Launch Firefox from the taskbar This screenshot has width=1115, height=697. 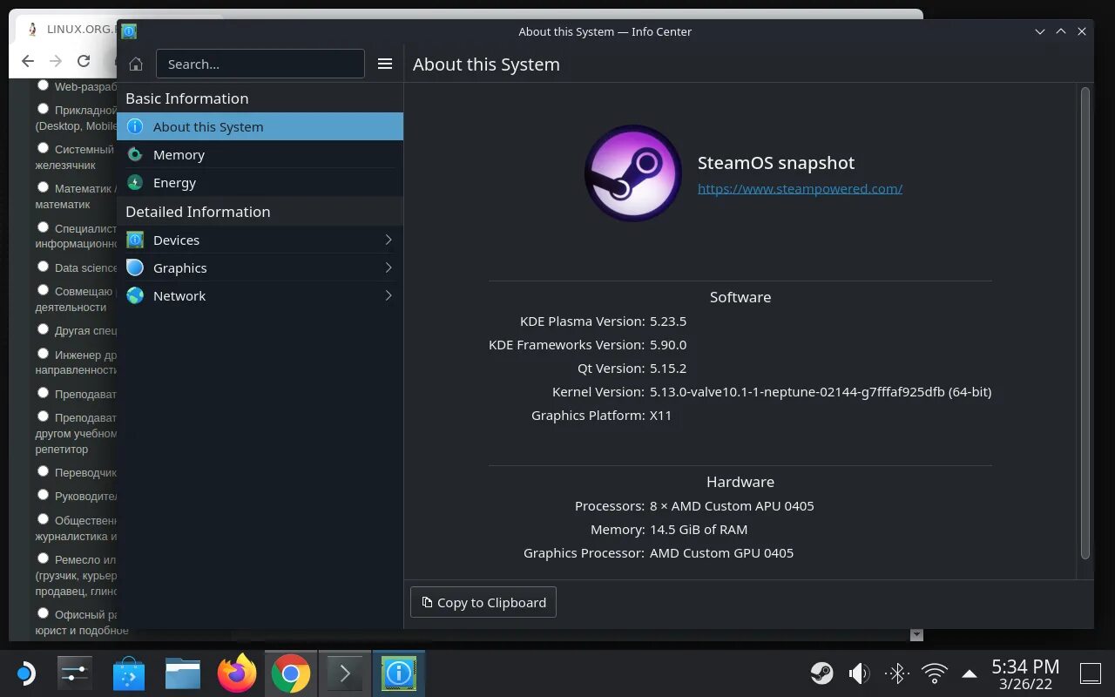[237, 673]
